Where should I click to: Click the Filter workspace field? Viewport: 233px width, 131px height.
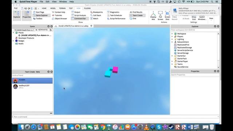[195, 30]
